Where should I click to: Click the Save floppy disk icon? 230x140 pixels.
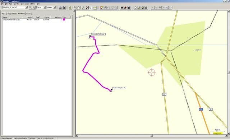coord(143,8)
